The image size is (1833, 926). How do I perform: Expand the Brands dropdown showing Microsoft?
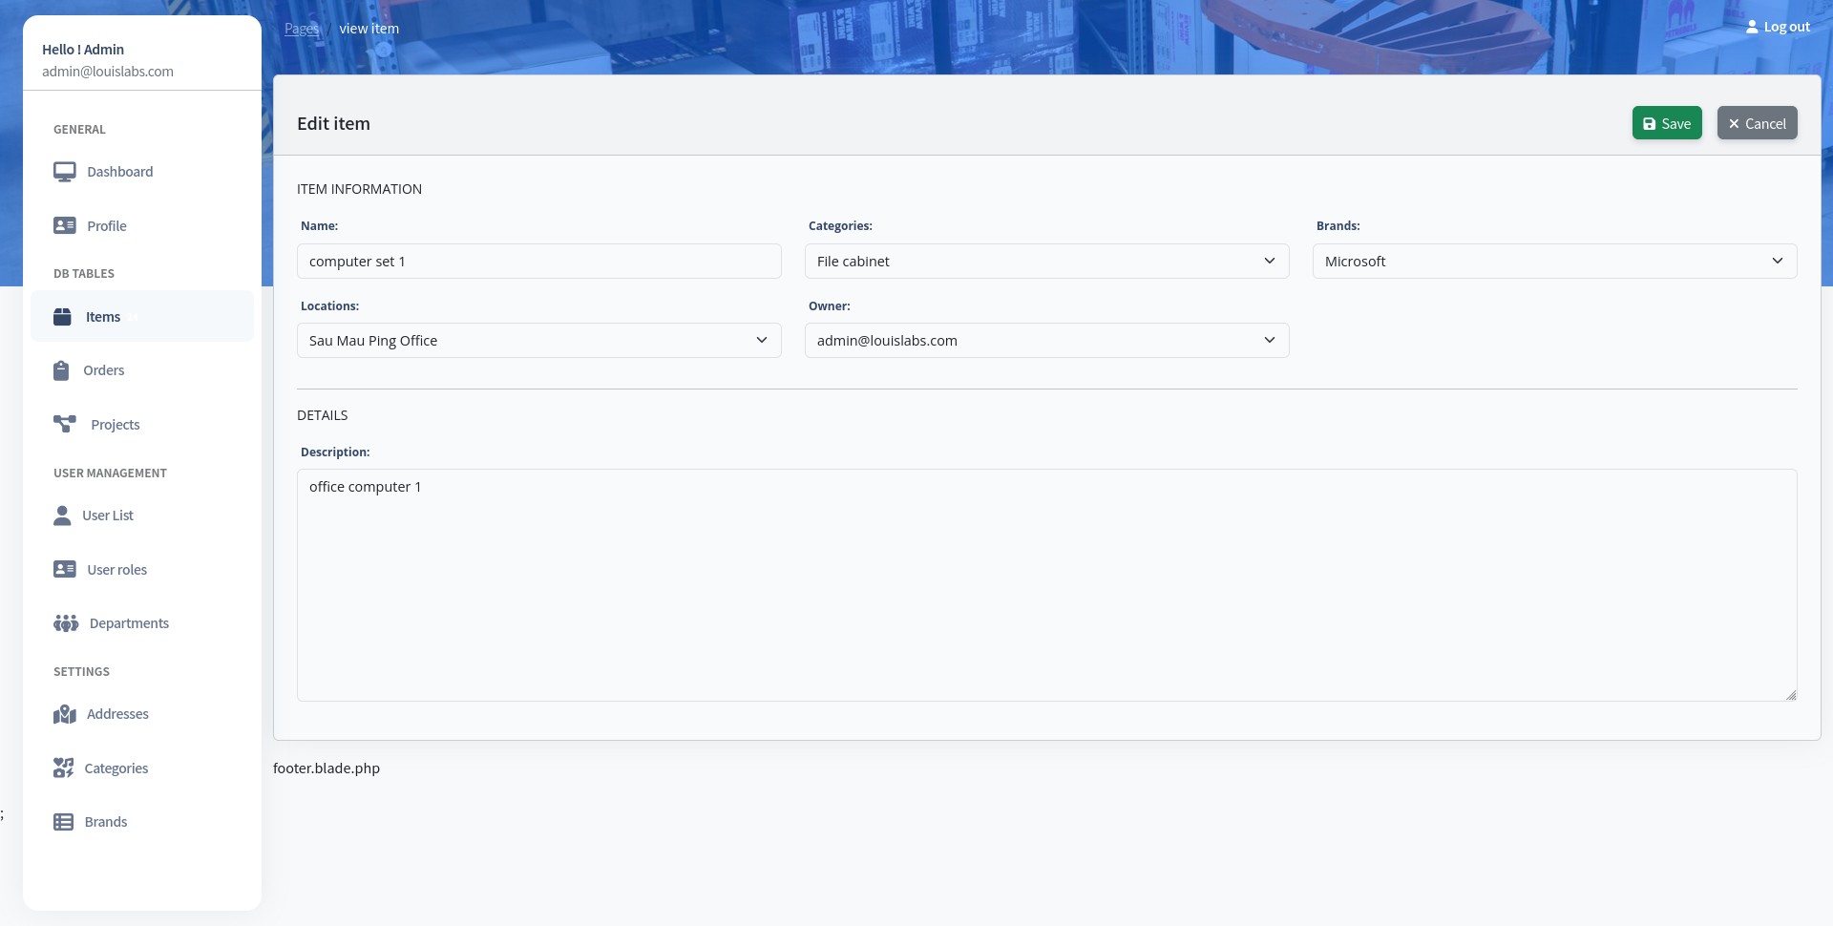1555,262
